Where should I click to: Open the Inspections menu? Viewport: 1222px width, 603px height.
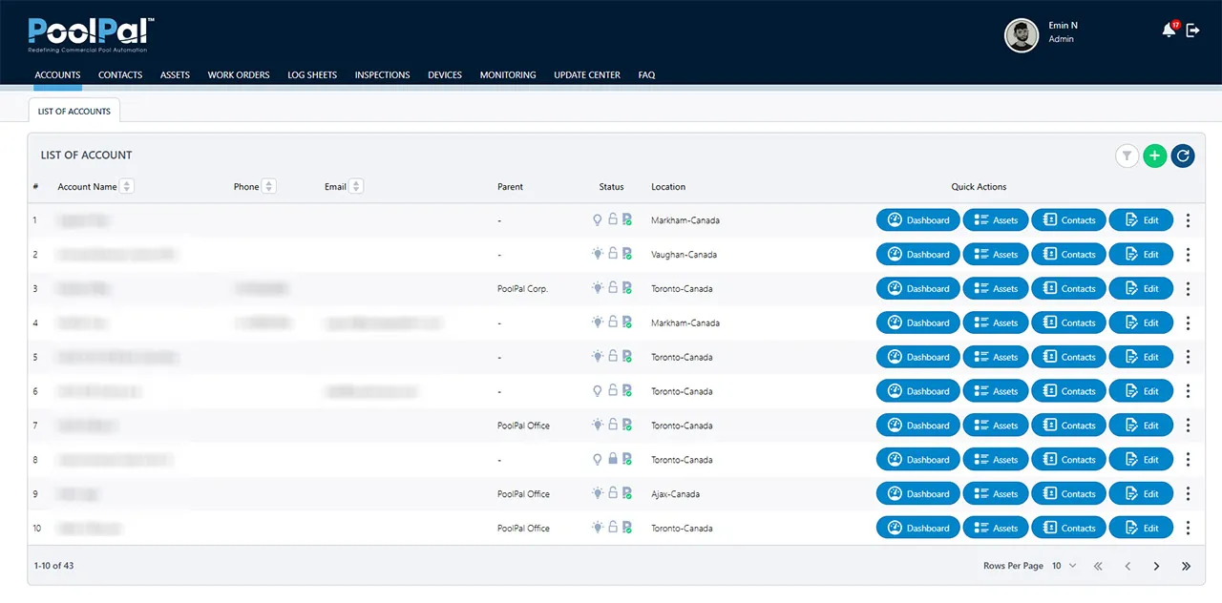coord(382,75)
